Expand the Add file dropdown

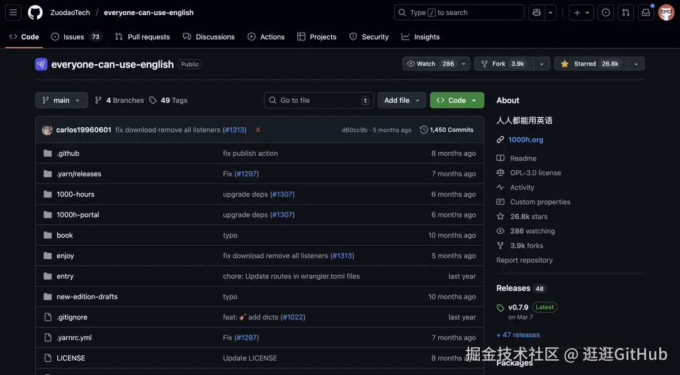(402, 100)
